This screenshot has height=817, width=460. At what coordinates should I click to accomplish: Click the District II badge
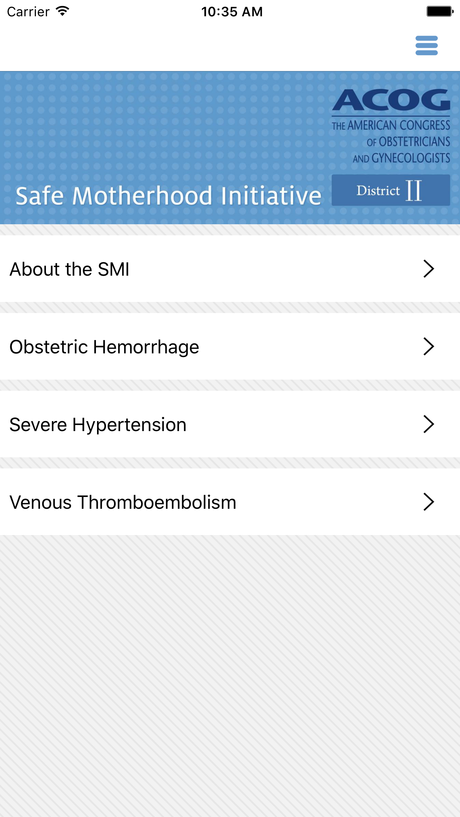click(x=390, y=190)
